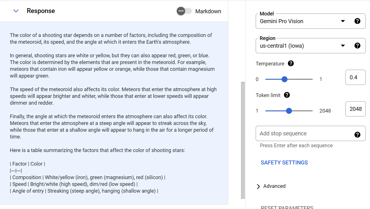Click the Token limit help icon
Image resolution: width=370 pixels, height=209 pixels.
[287, 95]
